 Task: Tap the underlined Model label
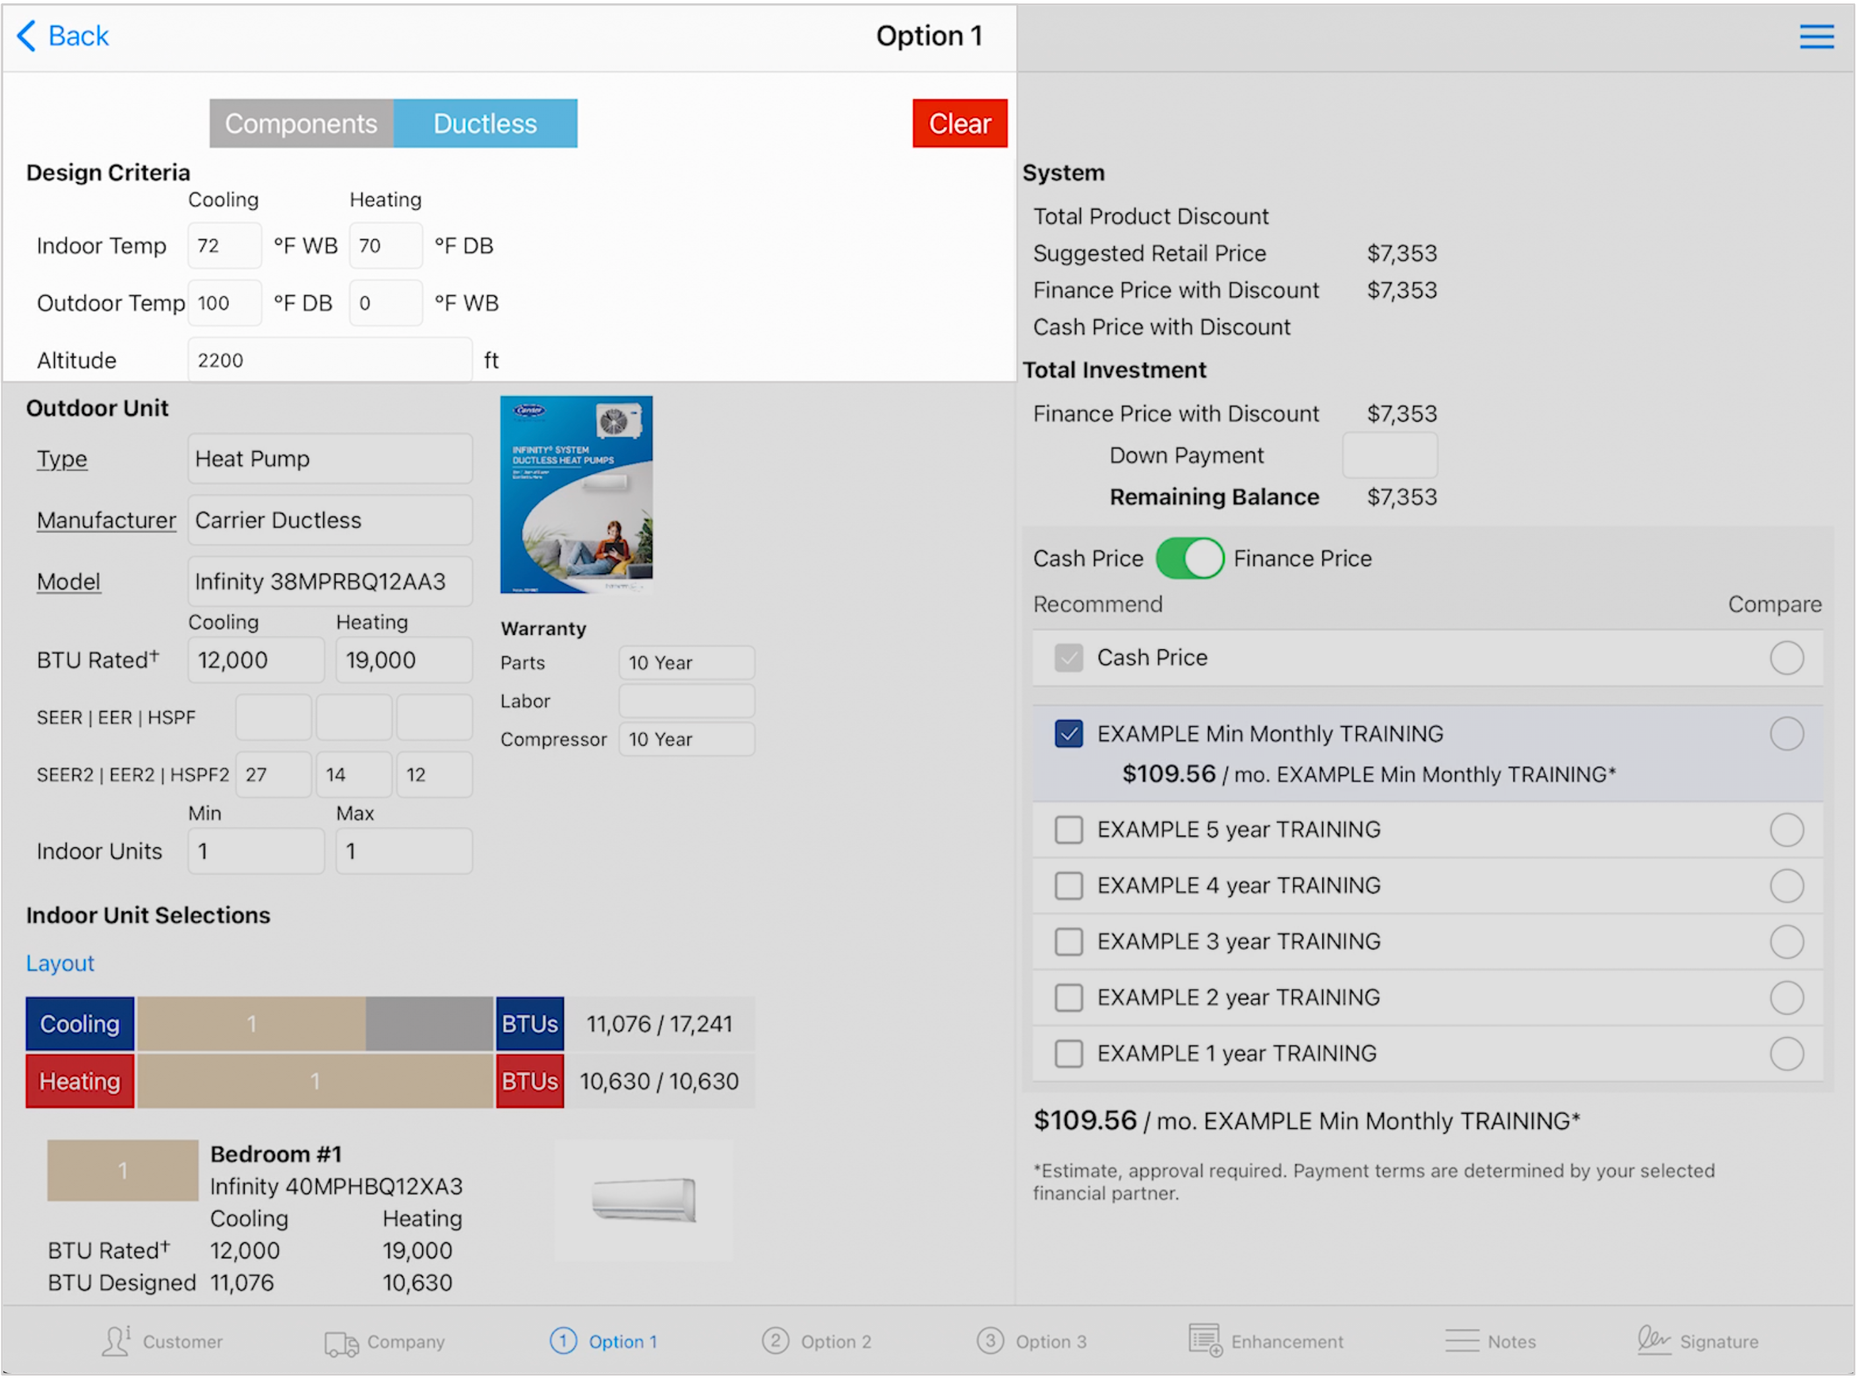point(69,582)
